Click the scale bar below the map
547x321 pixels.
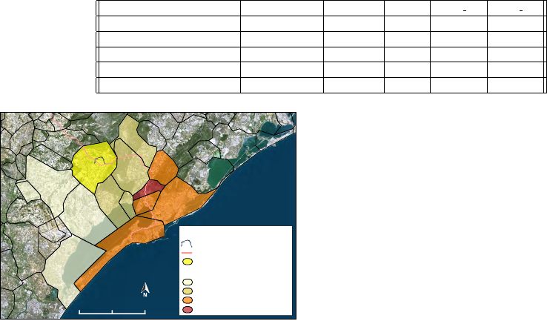[112, 311]
